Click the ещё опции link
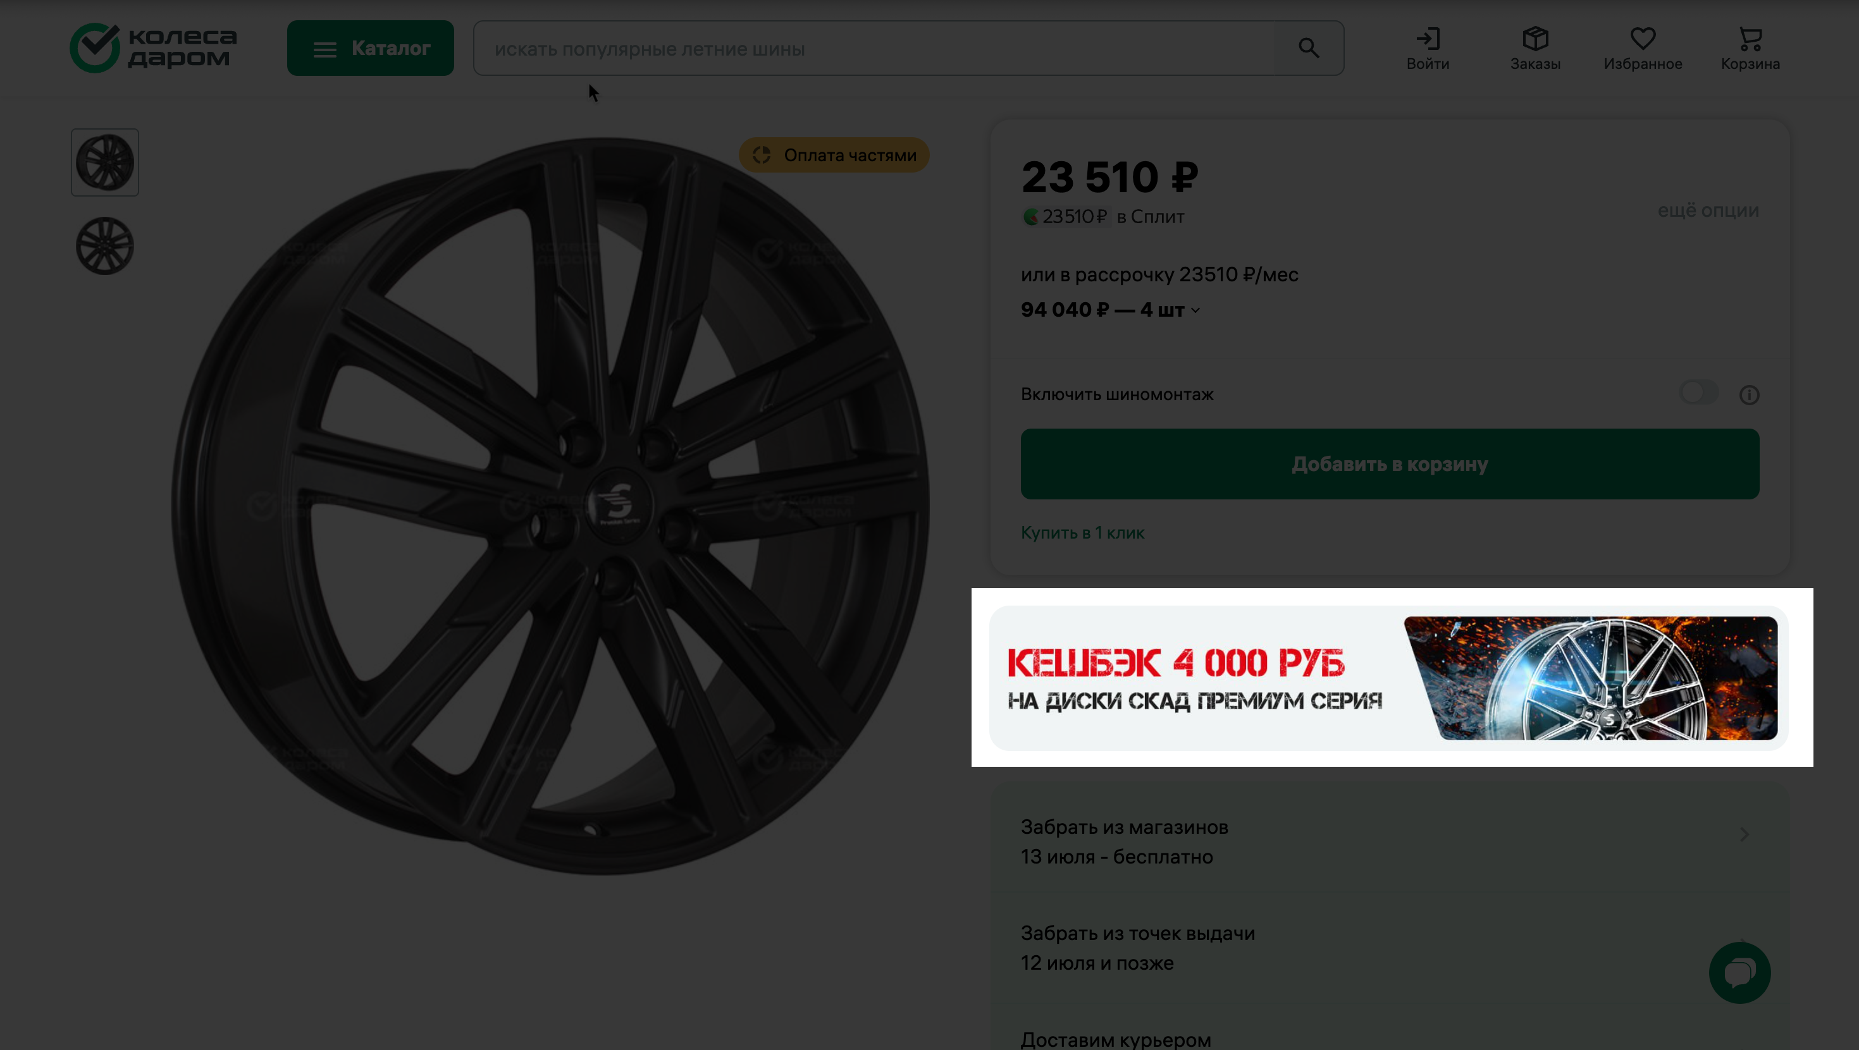 click(x=1707, y=210)
